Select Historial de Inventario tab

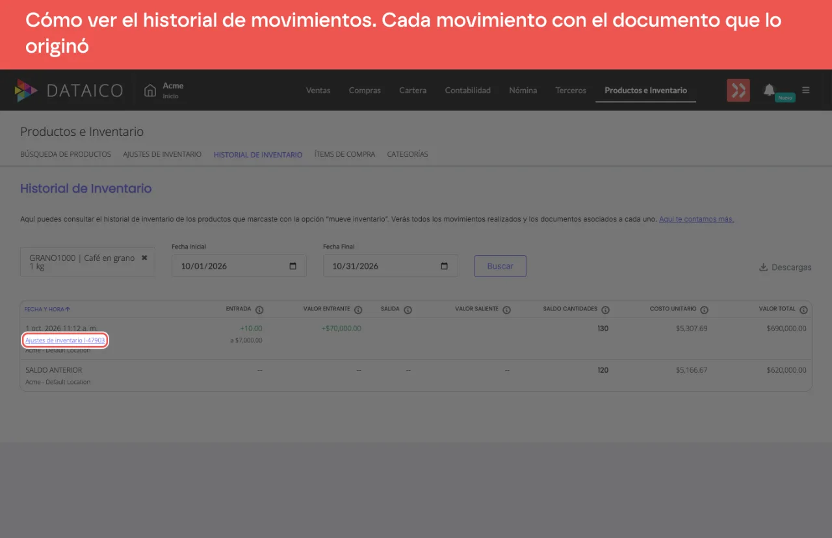(258, 155)
